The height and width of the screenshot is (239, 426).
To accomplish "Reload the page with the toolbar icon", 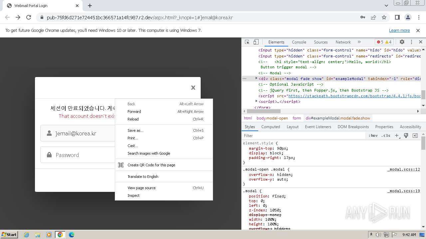I will pos(29,17).
